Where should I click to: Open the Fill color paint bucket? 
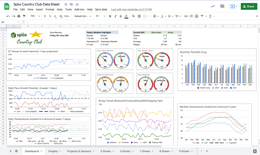(134, 16)
